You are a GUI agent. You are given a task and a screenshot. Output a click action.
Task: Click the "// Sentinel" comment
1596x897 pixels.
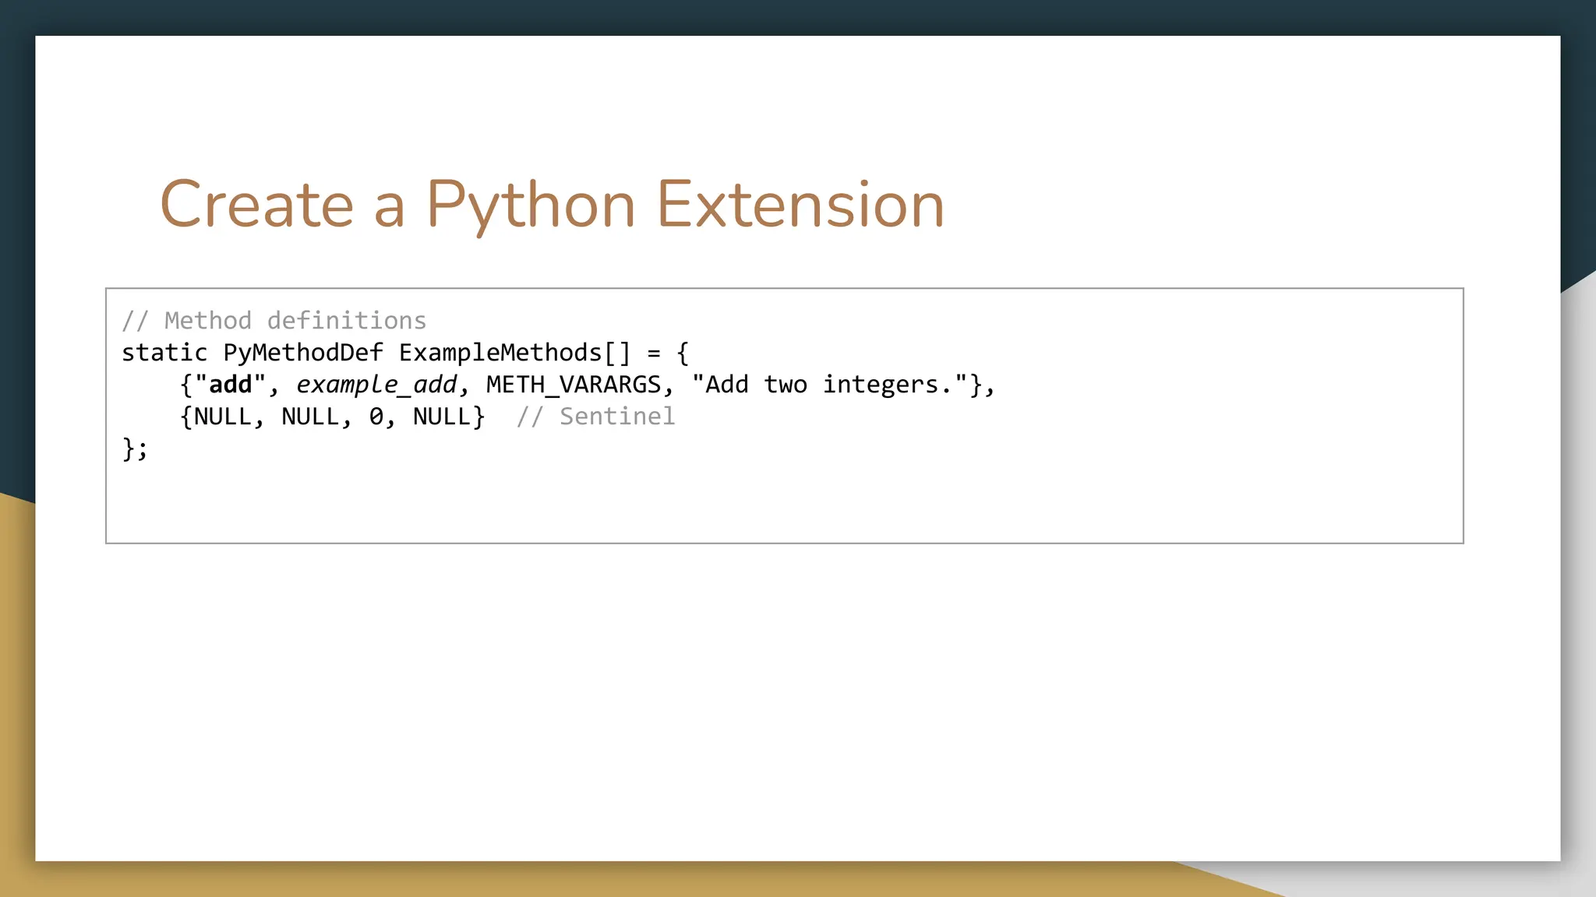tap(596, 417)
